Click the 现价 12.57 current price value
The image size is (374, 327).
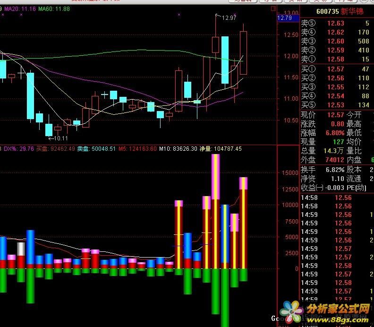[x=335, y=115]
